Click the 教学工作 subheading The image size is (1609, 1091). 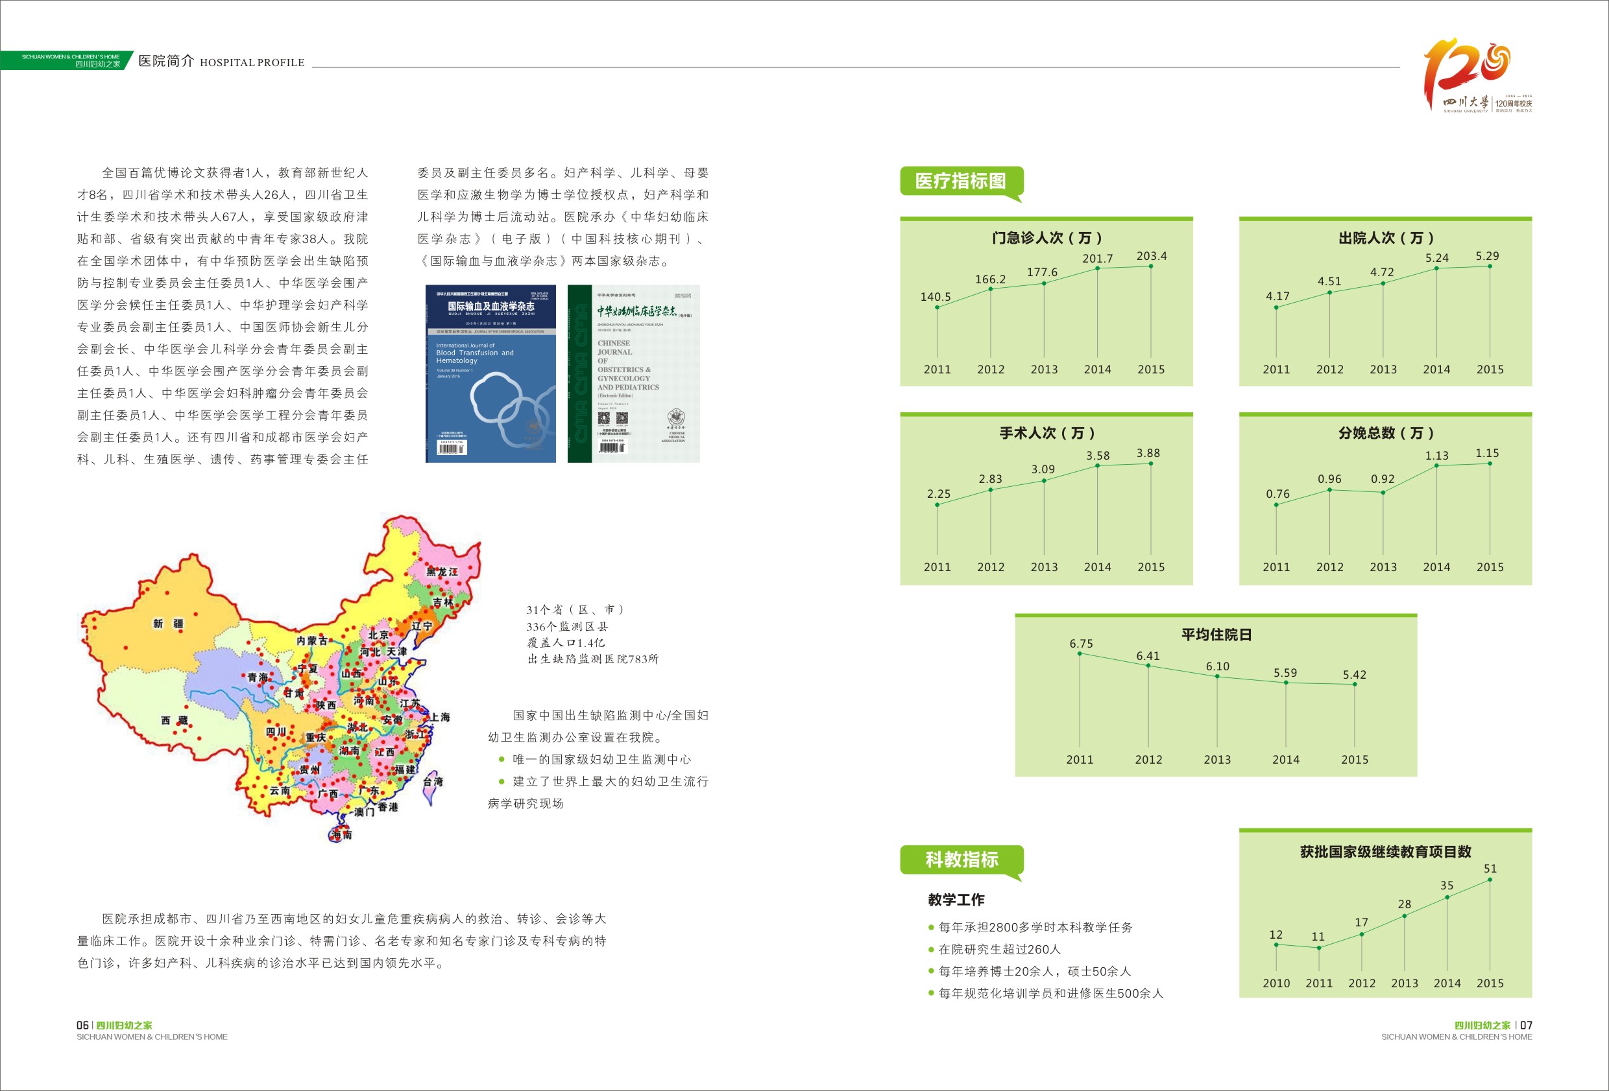(956, 899)
